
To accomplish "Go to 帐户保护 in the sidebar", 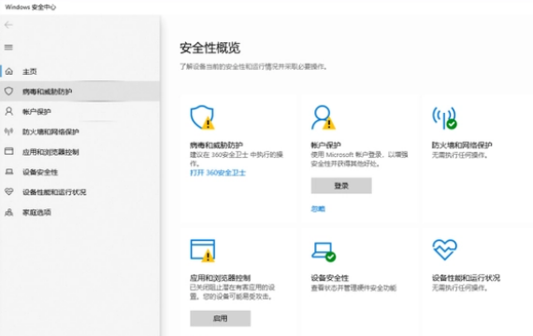I will 80,112.
